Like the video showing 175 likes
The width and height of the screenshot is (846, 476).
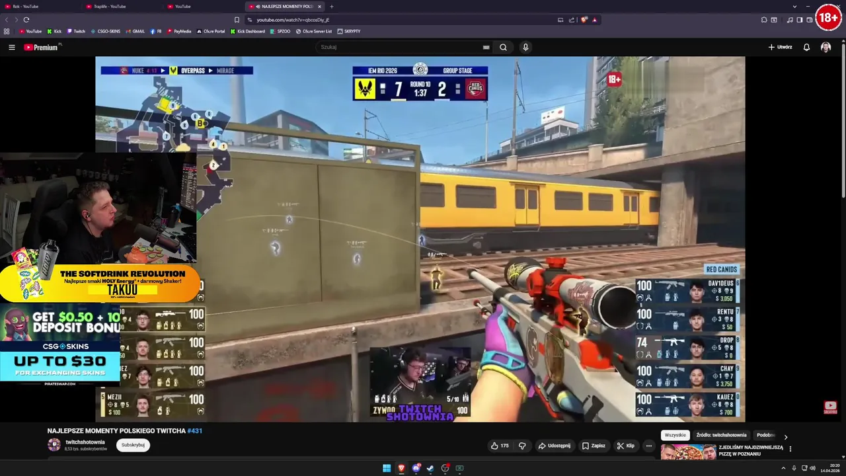click(500, 446)
